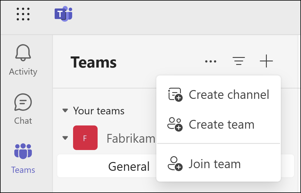Click the Teams logo at the top
301x193 pixels.
click(x=64, y=13)
